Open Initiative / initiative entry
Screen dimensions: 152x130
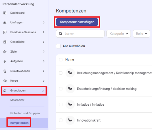pos(90,105)
